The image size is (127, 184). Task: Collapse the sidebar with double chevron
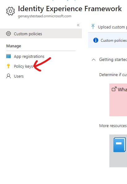(x=78, y=25)
